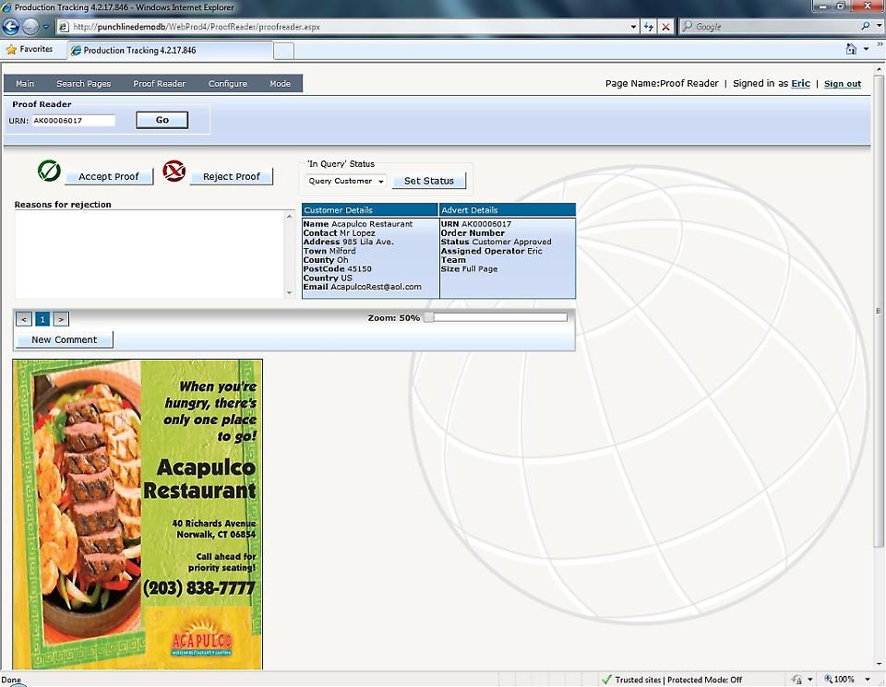
Task: Click the 'Town Milford' line
Action: 329,251
